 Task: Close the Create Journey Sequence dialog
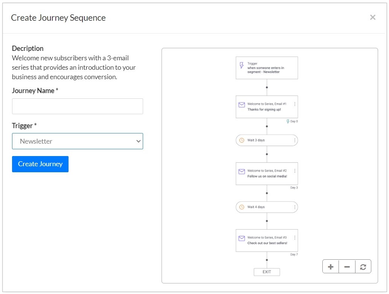pyautogui.click(x=372, y=17)
